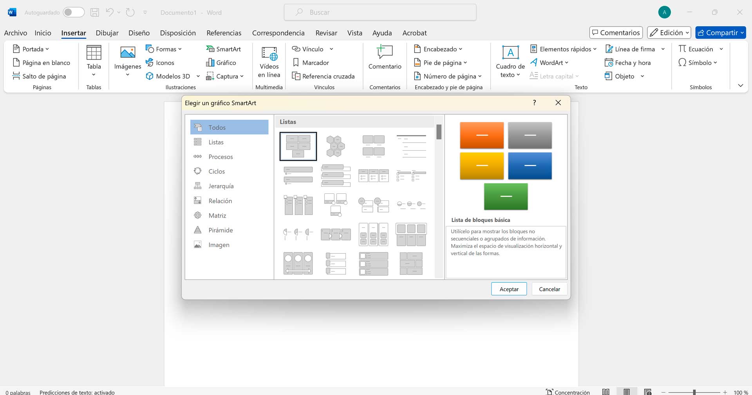Add a new Comentario from ribbon
This screenshot has width=752, height=395.
(x=385, y=58)
